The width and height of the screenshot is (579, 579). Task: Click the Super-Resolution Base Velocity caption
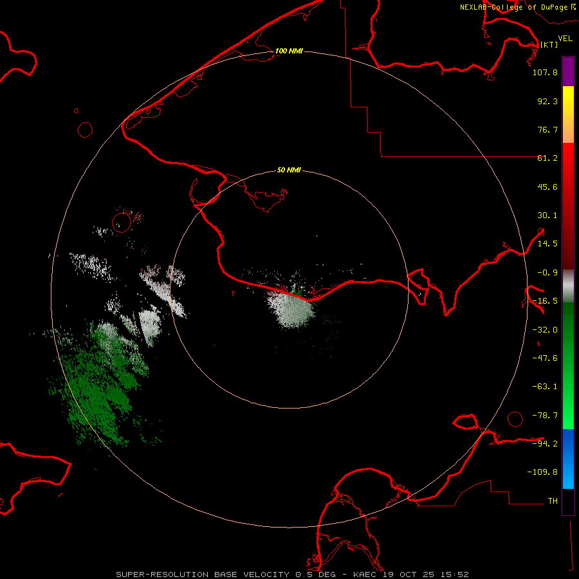[x=292, y=574]
